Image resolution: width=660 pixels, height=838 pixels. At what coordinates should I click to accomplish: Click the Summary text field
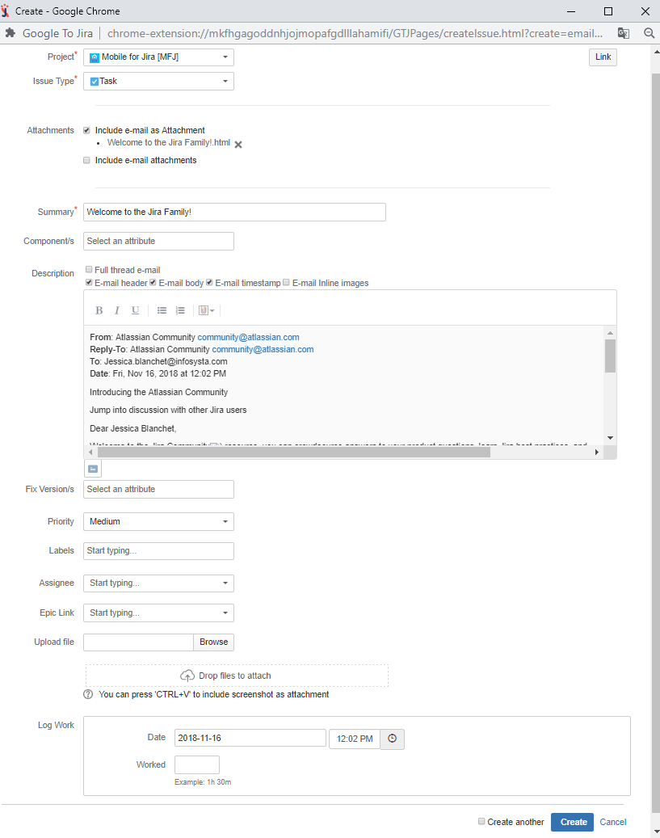(x=234, y=212)
